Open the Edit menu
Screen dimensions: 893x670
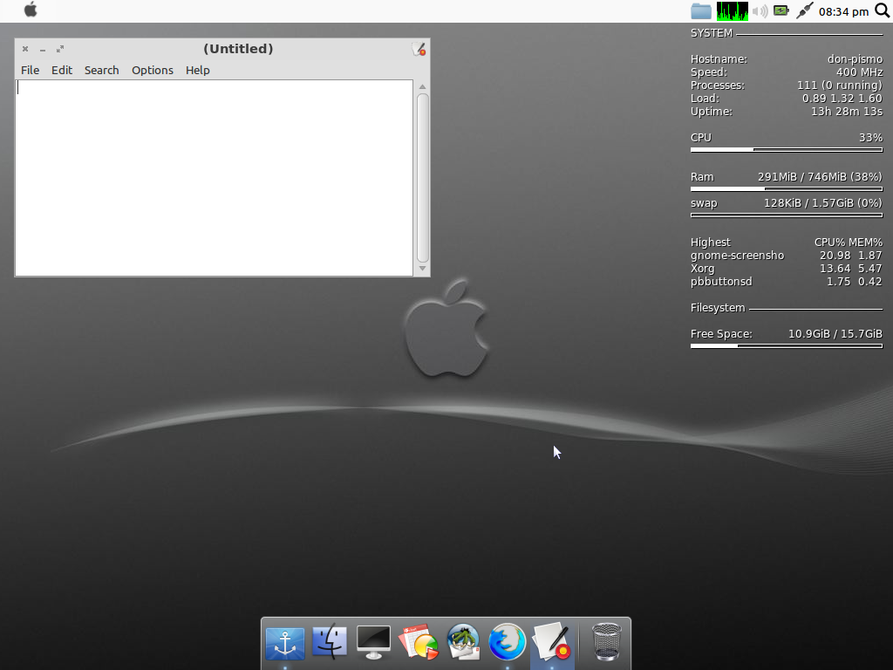tap(62, 70)
